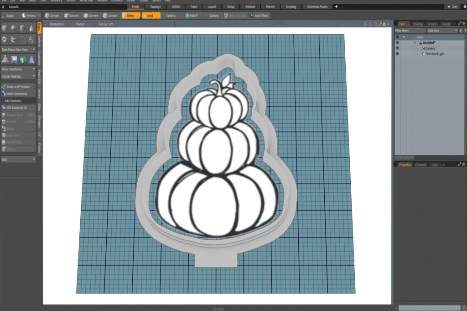Open the Add Item dropdown
The image size is (467, 311).
click(441, 30)
